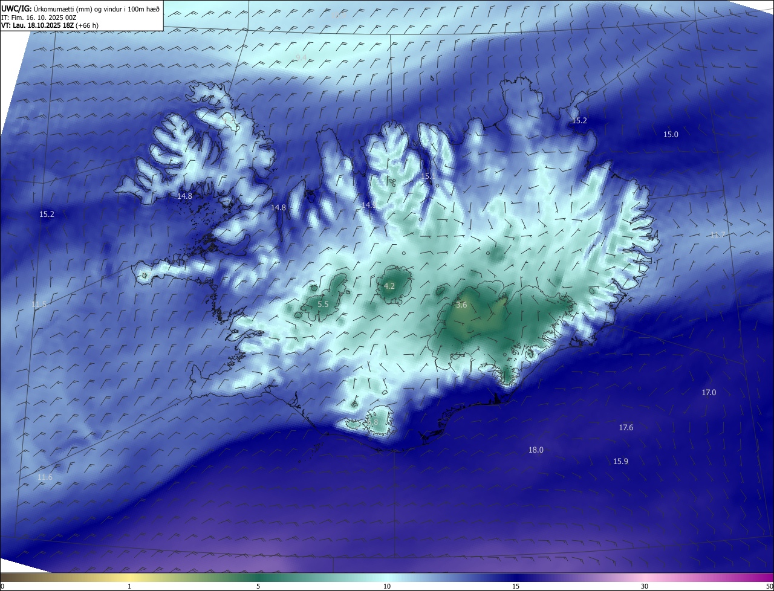774x591 pixels.
Task: Click the 'IT: Fim. 16. 10. 2025 00Z' line
Action: 39,18
